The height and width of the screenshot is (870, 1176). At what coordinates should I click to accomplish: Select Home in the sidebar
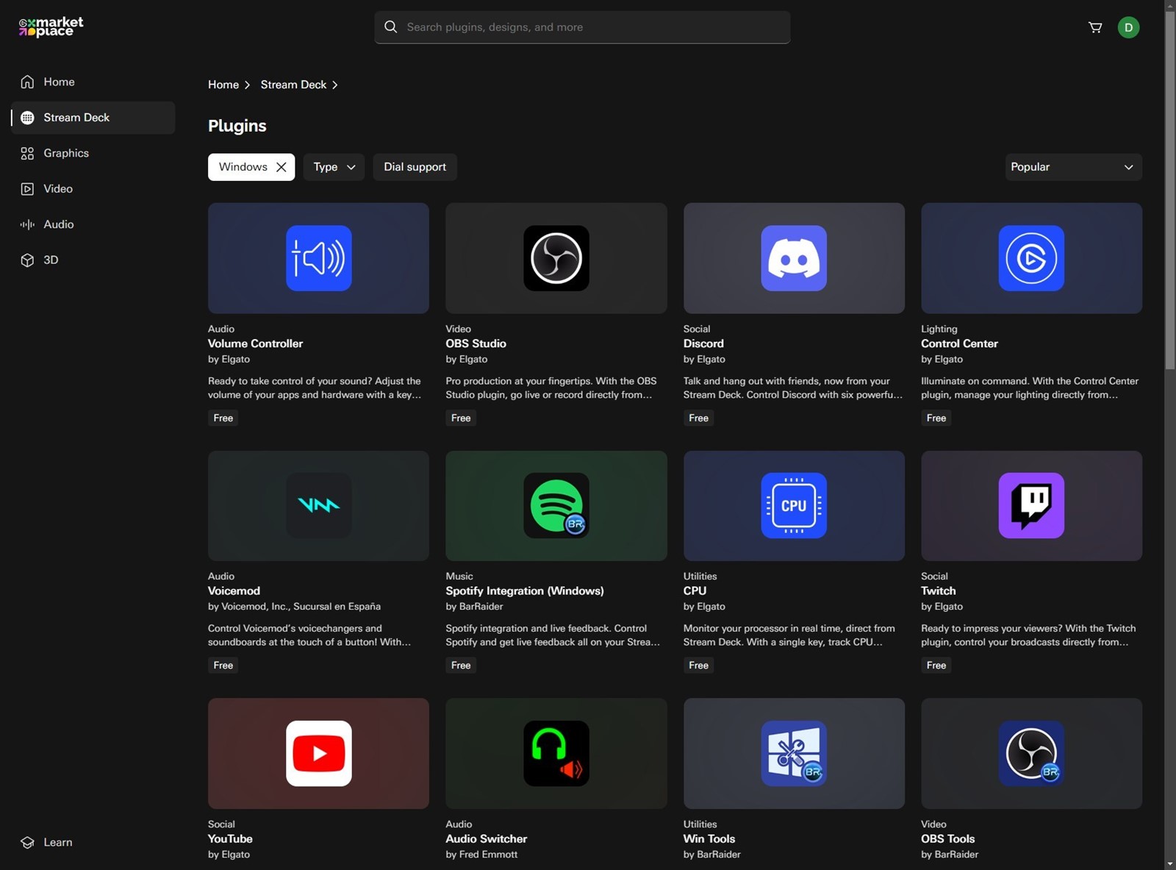(x=93, y=82)
